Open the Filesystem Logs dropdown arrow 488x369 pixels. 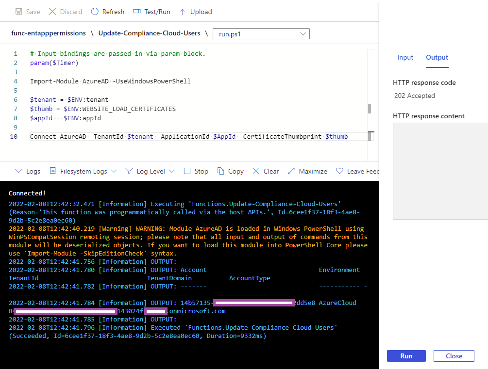tap(114, 171)
